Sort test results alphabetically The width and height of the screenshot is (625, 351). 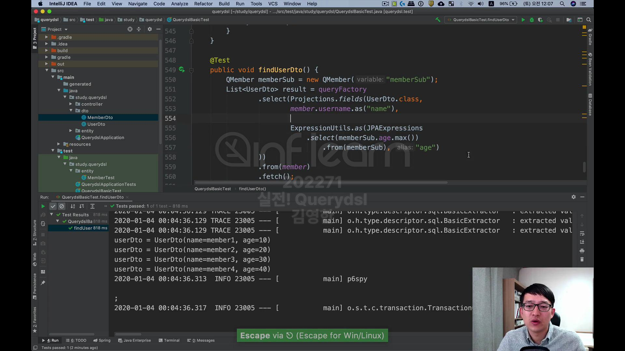[73, 206]
